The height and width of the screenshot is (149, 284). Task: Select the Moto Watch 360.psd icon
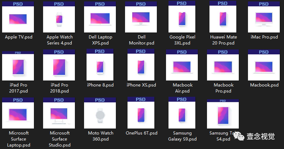pyautogui.click(x=100, y=113)
